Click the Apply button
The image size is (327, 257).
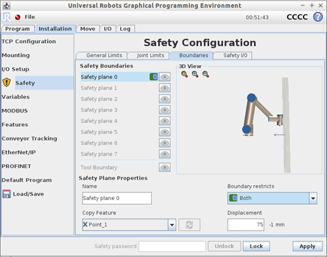click(x=307, y=247)
